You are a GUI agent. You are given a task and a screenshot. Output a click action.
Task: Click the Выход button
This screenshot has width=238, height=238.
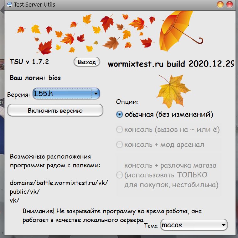(87, 62)
